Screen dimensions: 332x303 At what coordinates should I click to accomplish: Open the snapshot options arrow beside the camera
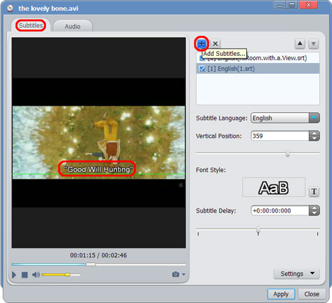point(184,274)
